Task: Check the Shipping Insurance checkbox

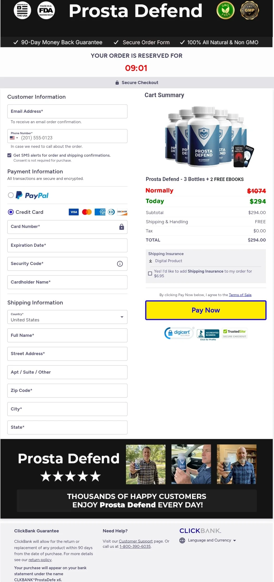Action: pyautogui.click(x=150, y=273)
